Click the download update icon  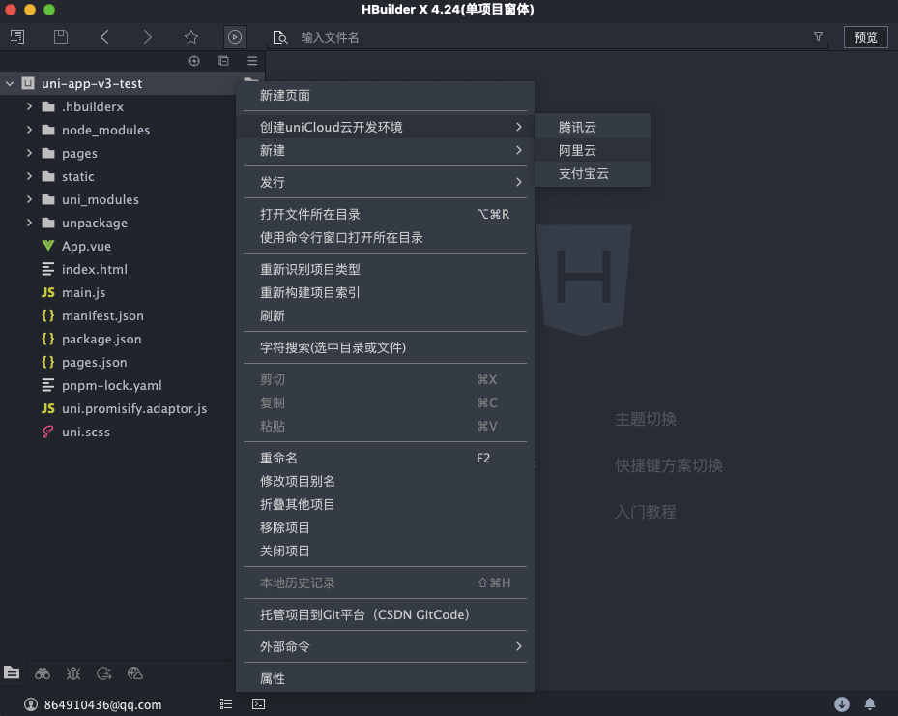click(x=841, y=704)
